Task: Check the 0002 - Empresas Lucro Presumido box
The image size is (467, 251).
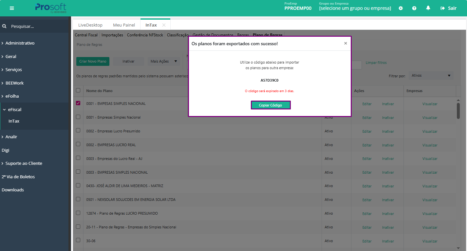Action: click(78, 130)
